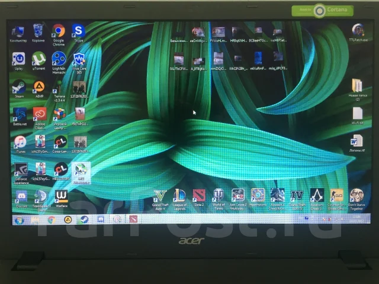
Task: Select the highlighted shortcut under Wise Care column
Action: pos(81,173)
